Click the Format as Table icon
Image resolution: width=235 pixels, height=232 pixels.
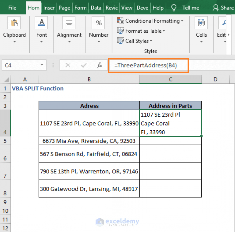(x=120, y=31)
